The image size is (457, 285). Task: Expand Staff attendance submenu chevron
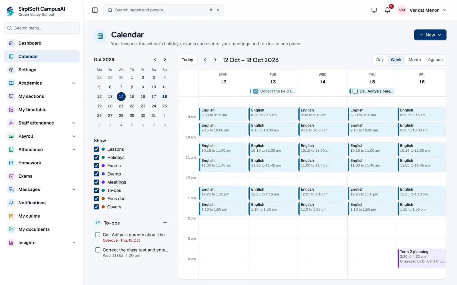tap(74, 123)
